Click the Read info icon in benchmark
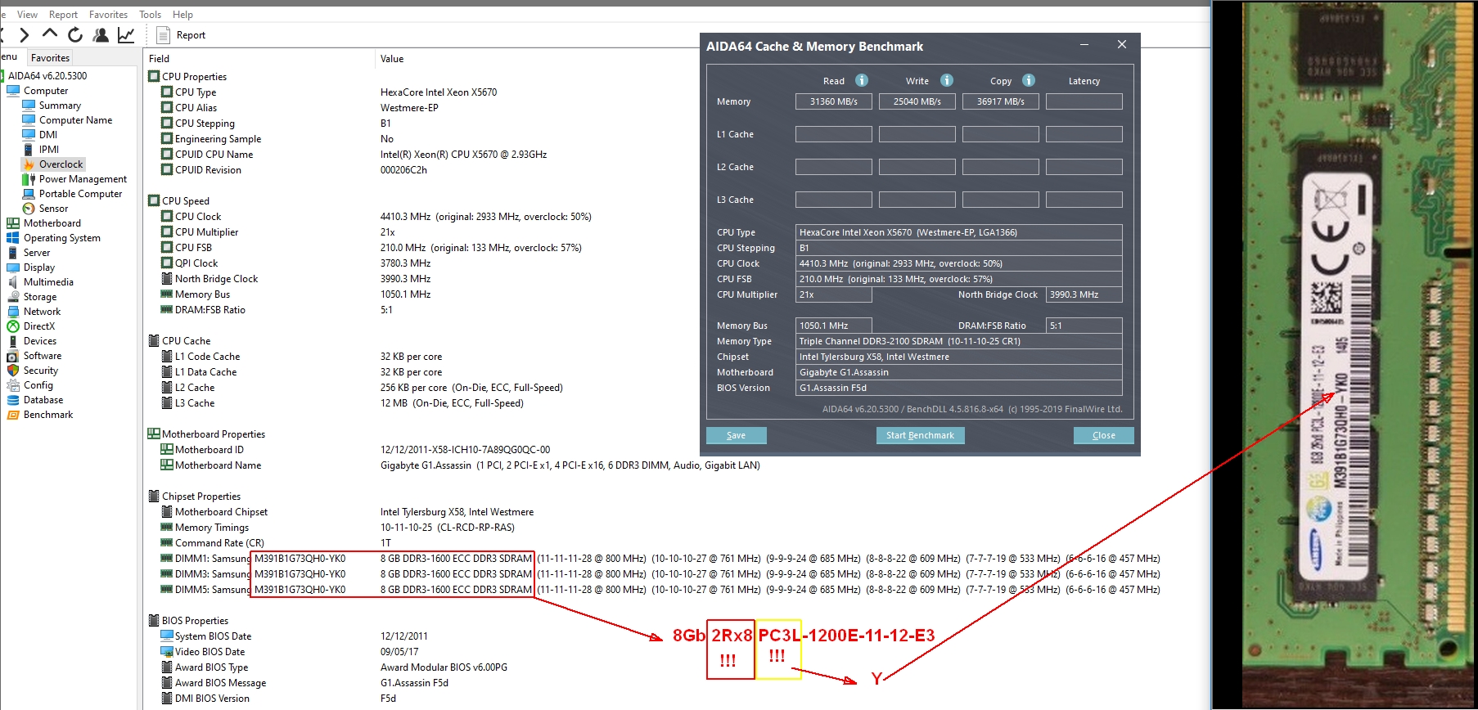 862,80
